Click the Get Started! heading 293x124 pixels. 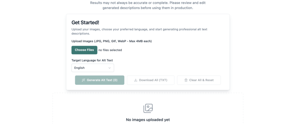coord(85,23)
